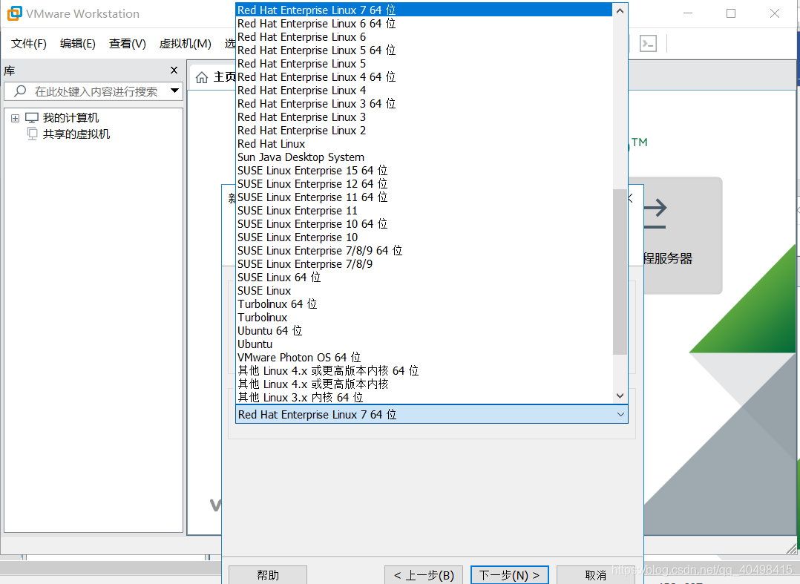Viewport: 800px width, 584px height.
Task: Select SUSE Linux Enterprise 7/8/9
Action: 424,264
